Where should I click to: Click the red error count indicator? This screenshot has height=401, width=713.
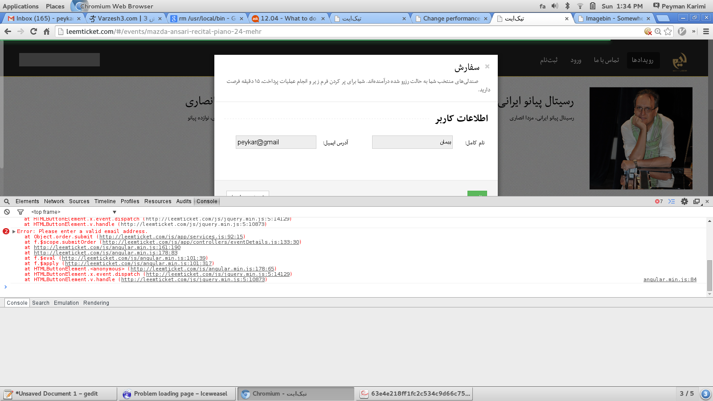pyautogui.click(x=659, y=201)
